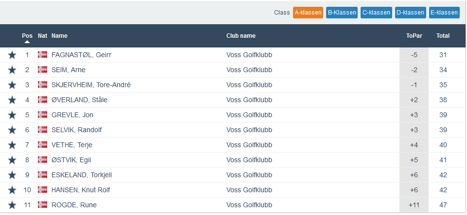467x215 pixels.
Task: Sort results by the ToPar header
Action: (x=414, y=36)
